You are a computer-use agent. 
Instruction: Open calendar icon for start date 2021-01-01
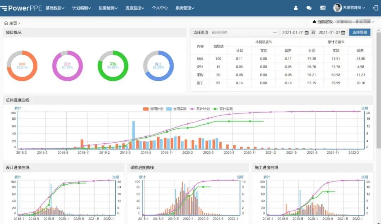click(307, 32)
